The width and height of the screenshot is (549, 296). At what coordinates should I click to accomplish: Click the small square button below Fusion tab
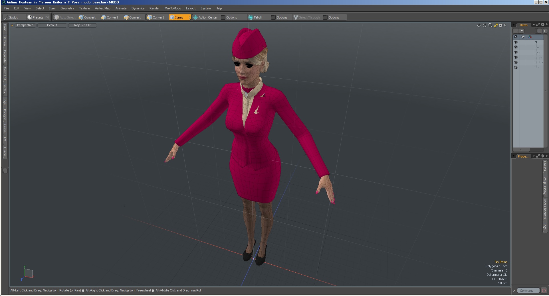[x=5, y=171]
